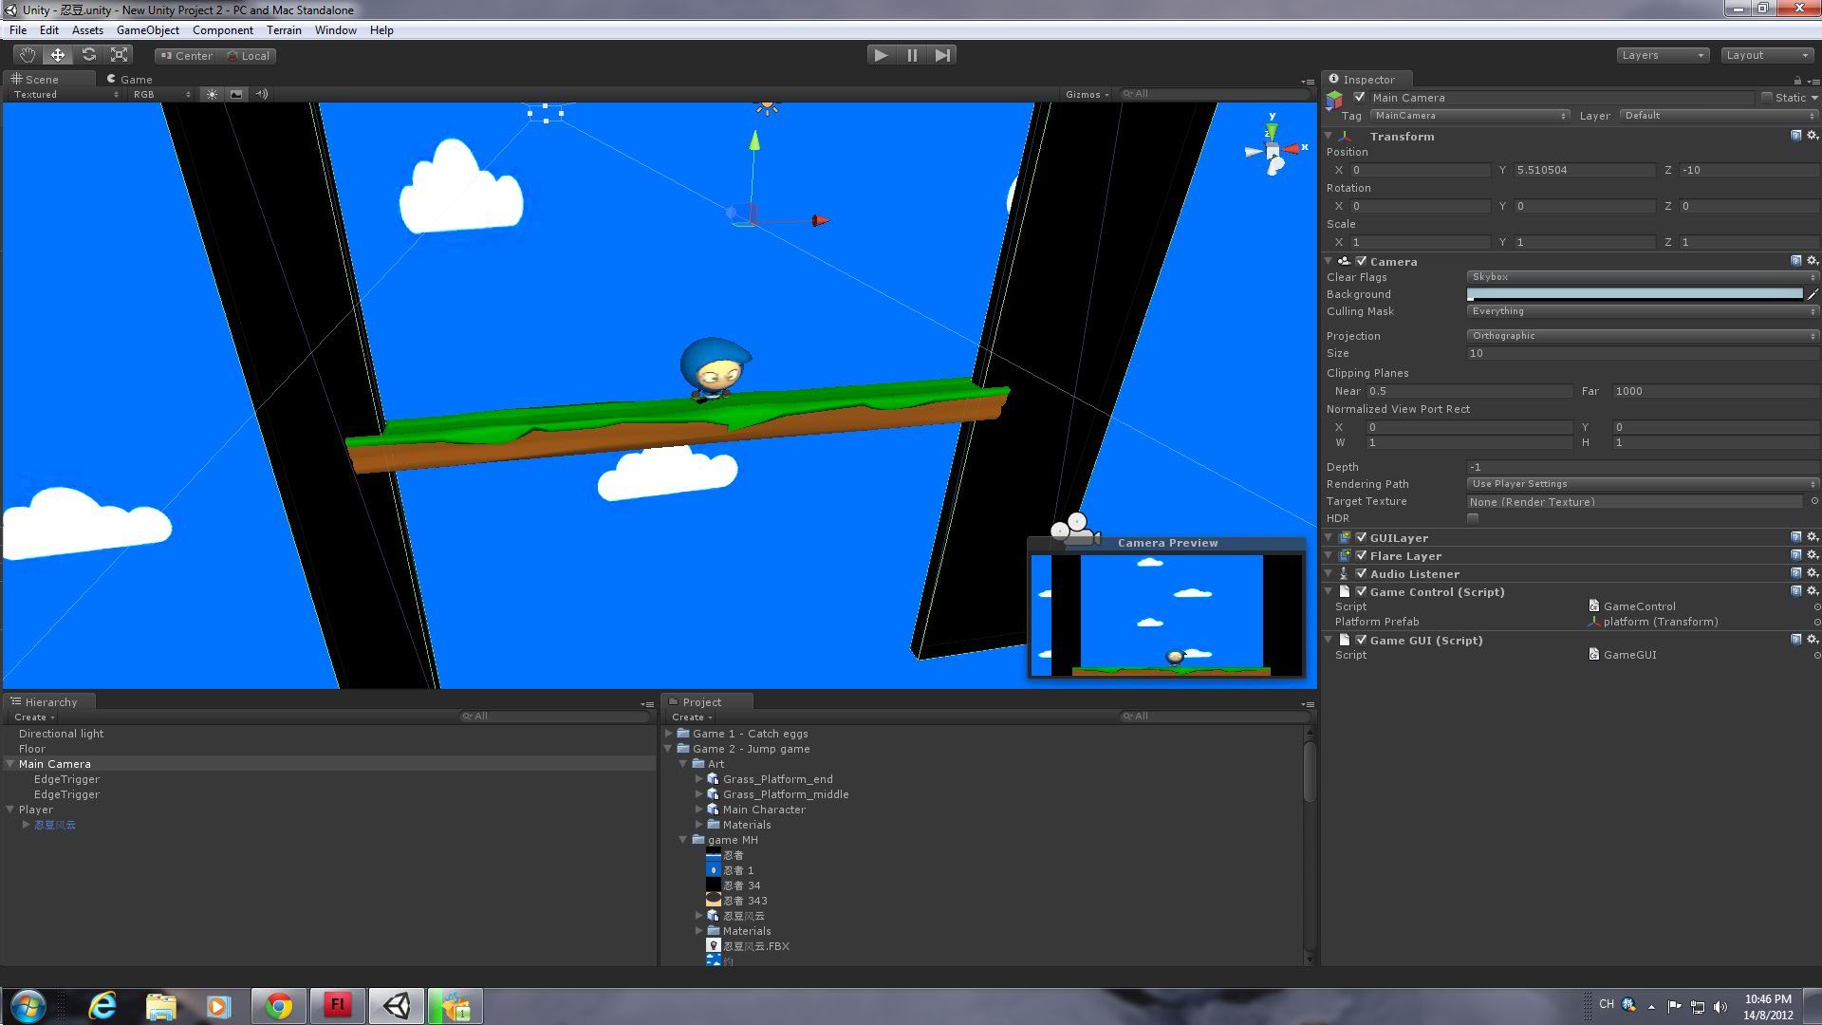Toggle scene audio speaker icon
Viewport: 1822px width, 1025px height.
coord(262,94)
